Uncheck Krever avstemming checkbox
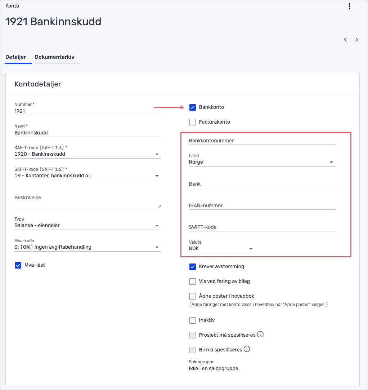 (x=193, y=267)
